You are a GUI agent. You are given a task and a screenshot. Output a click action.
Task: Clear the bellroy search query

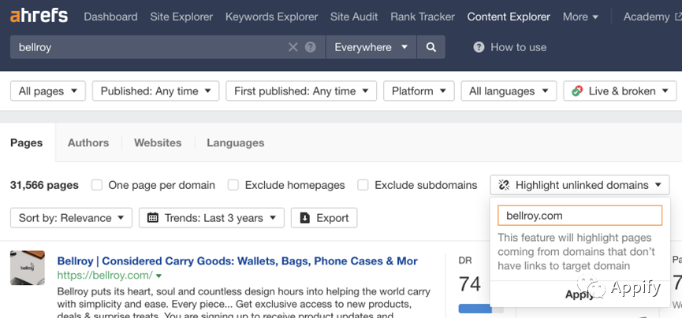tap(293, 47)
